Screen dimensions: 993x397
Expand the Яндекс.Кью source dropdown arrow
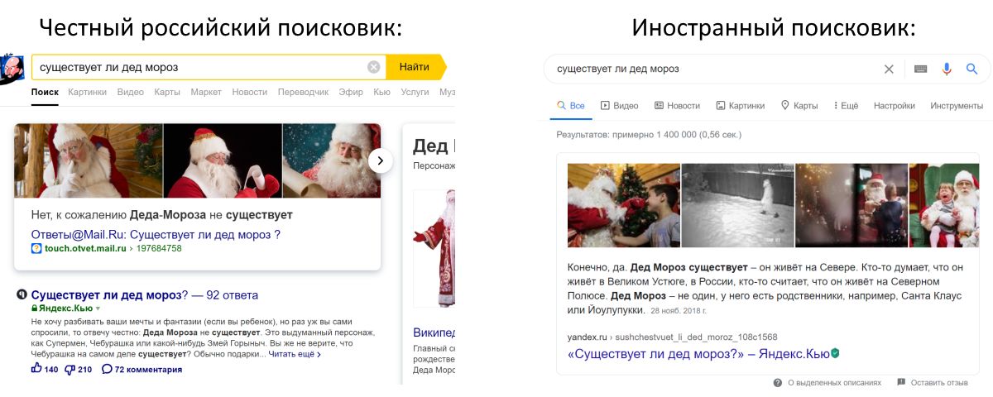[x=98, y=309]
